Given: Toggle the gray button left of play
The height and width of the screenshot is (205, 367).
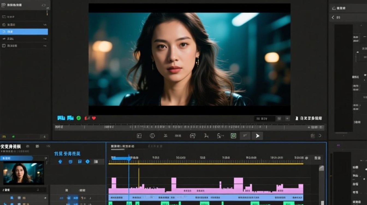Looking at the screenshot, I should click(x=245, y=136).
